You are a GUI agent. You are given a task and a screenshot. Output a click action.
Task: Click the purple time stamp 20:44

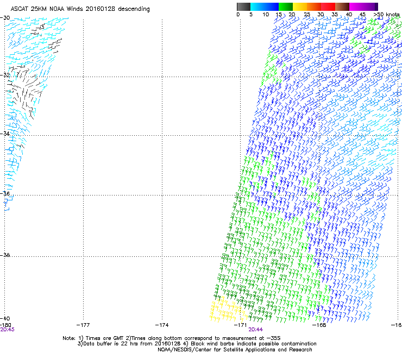256,330
